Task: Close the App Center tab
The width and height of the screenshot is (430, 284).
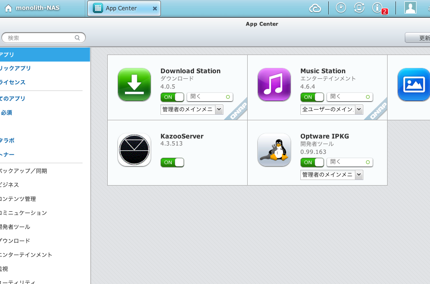Action: (155, 8)
